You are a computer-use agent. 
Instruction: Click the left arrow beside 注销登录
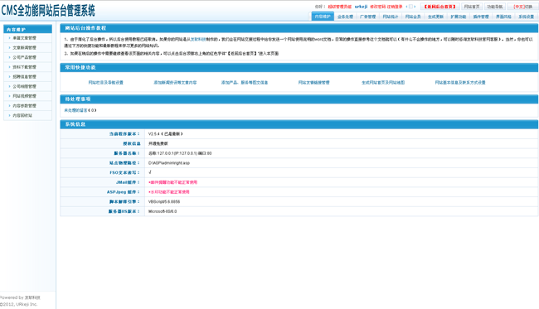pyautogui.click(x=406, y=7)
